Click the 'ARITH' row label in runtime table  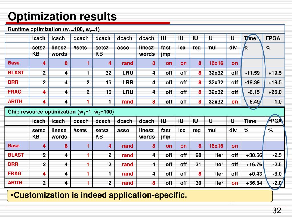(x=15, y=101)
